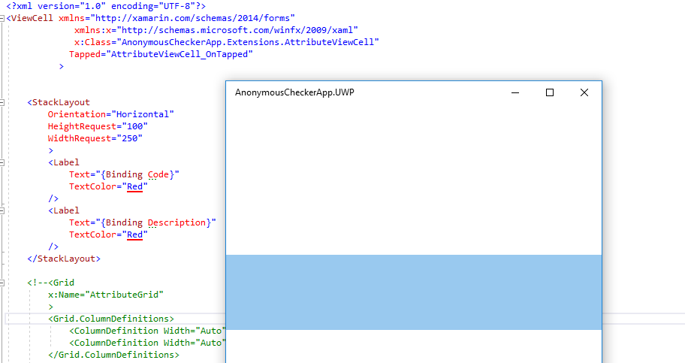The width and height of the screenshot is (685, 363).
Task: Click the xamarin.com schemas URL string
Action: (x=192, y=18)
